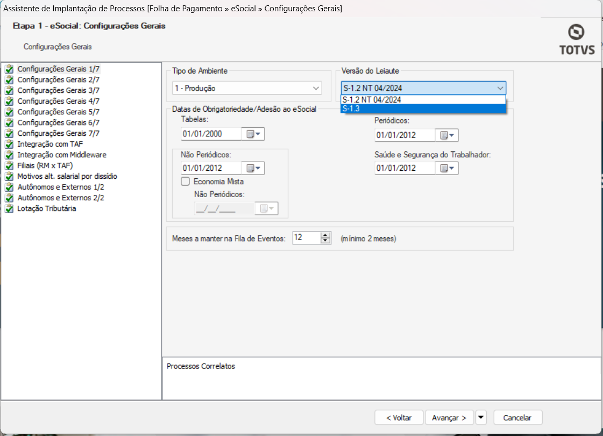
Task: Select Integração com TAF step
Action: (x=50, y=144)
